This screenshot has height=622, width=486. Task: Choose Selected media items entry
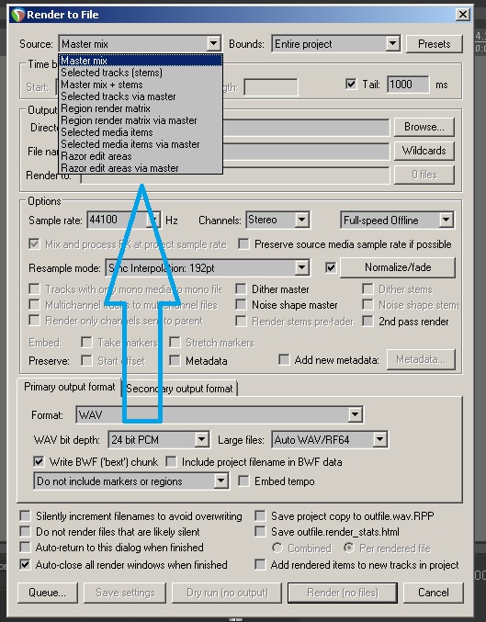141,132
